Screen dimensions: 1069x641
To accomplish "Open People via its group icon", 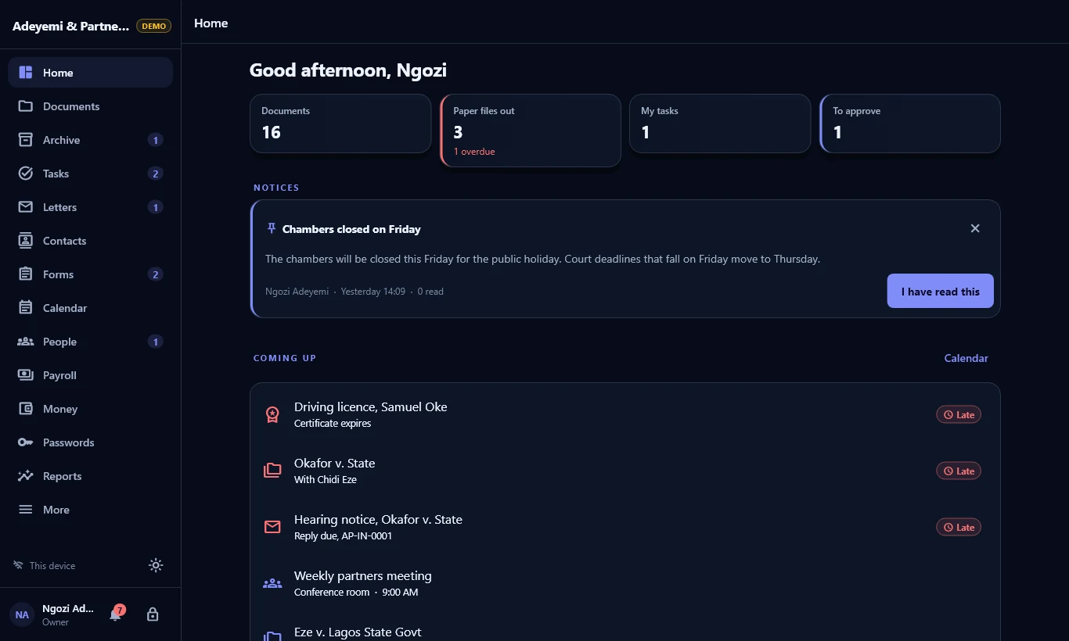I will click(x=26, y=342).
